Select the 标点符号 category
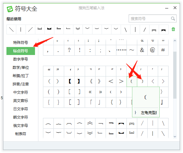183x153 pixels. pos(21,51)
